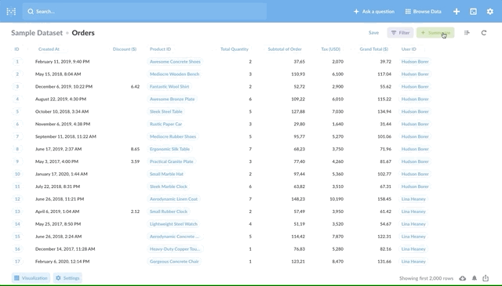
Task: Open the Created At column header menu
Action: [49, 49]
